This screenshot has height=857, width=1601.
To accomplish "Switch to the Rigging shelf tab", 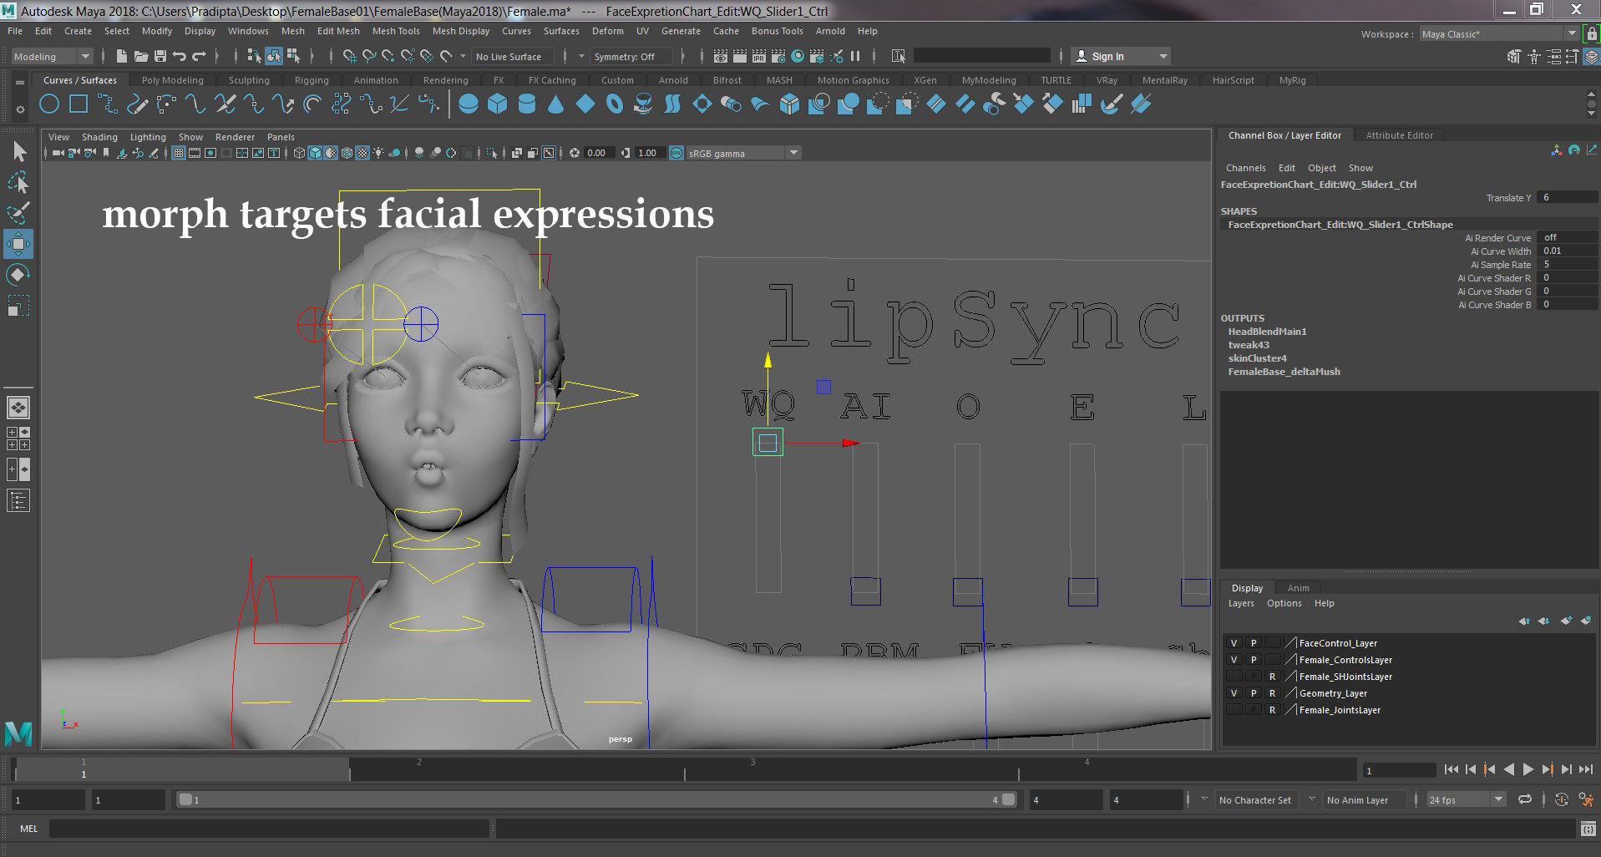I will [x=312, y=80].
